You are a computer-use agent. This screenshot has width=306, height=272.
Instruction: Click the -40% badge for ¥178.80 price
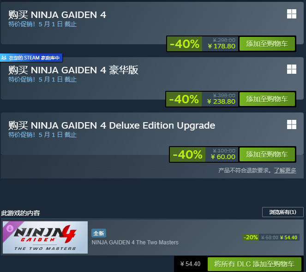tap(185, 44)
